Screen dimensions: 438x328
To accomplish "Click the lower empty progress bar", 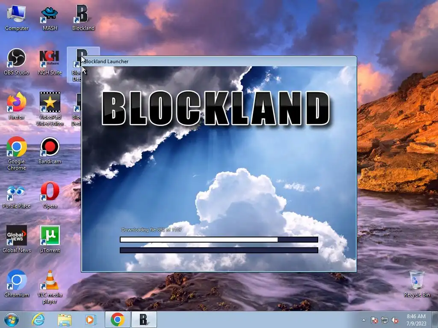I will [x=219, y=250].
